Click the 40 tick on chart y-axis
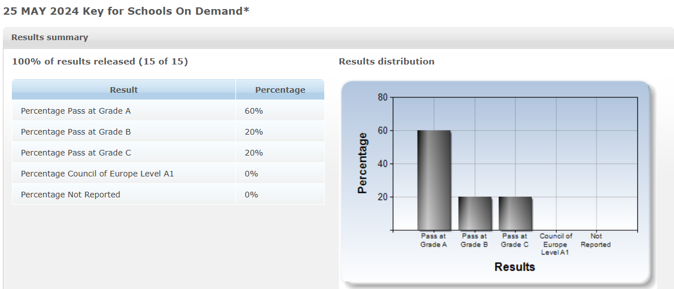This screenshot has height=289, width=674. (x=383, y=163)
